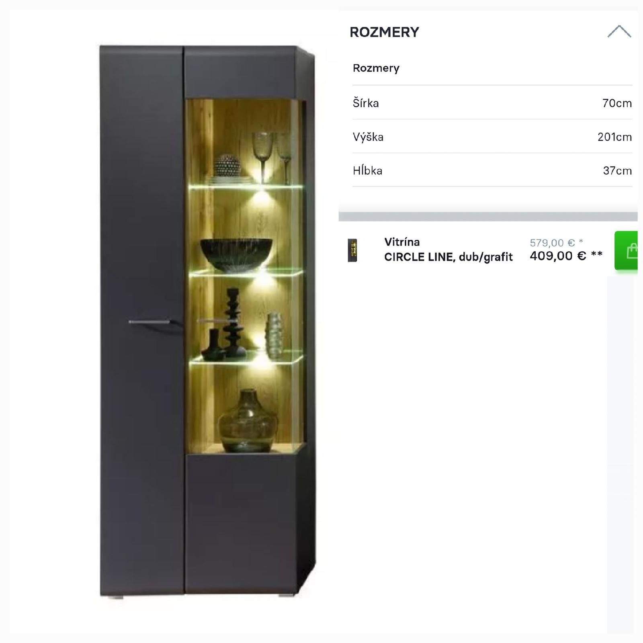Click the black bowl on glass shelf
The width and height of the screenshot is (643, 643).
236,255
